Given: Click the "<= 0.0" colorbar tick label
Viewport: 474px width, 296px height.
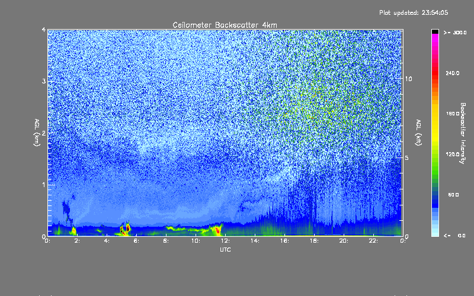Looking at the screenshot, I should tap(454, 235).
